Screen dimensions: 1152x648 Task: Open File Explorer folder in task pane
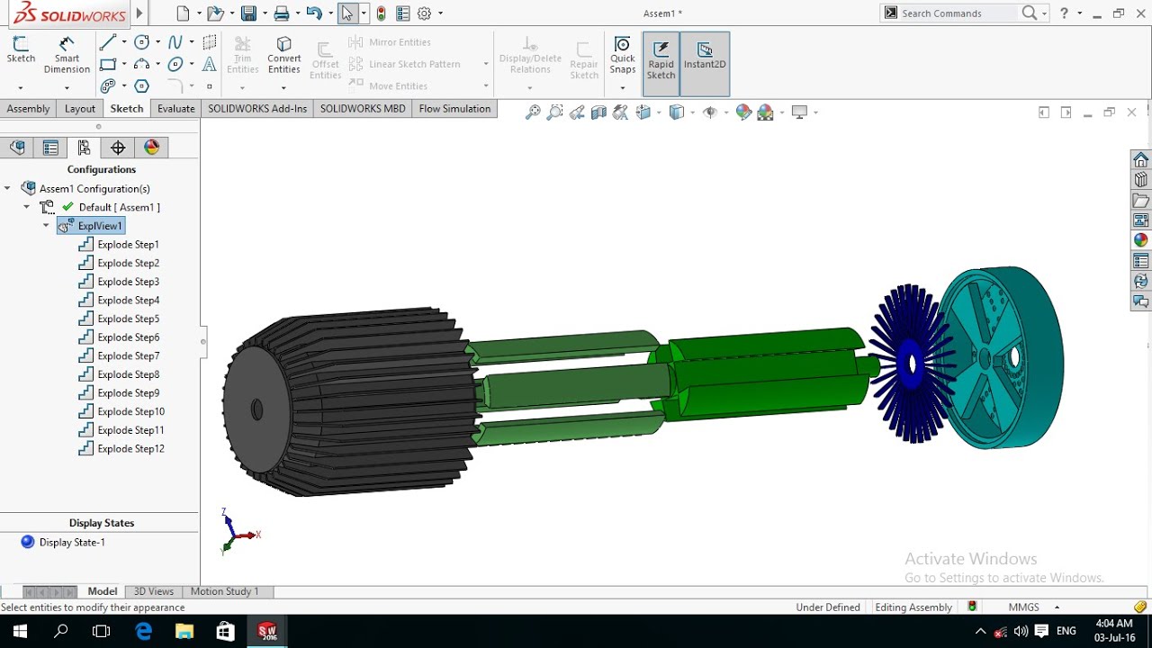1141,200
